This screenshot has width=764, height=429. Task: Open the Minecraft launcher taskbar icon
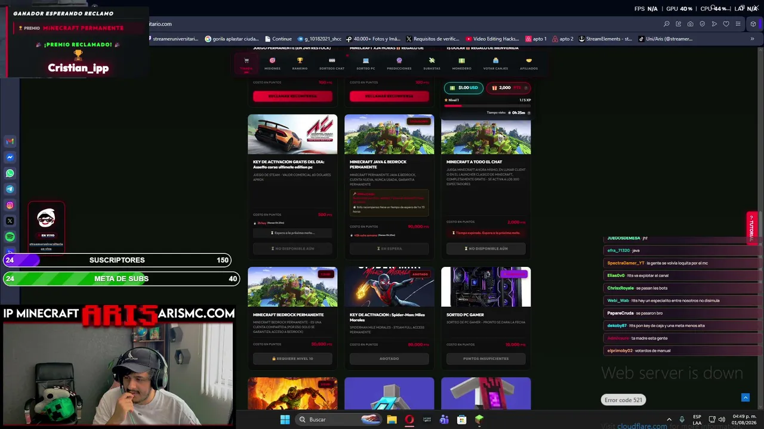(x=479, y=419)
